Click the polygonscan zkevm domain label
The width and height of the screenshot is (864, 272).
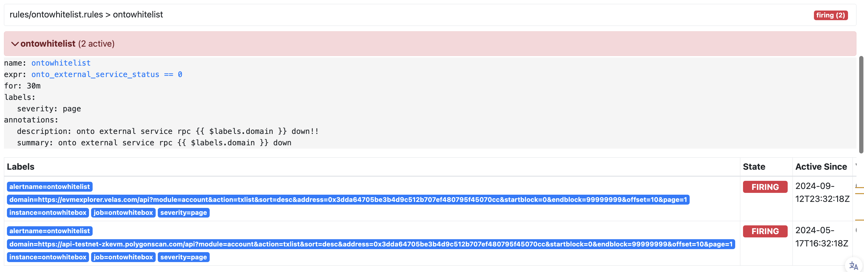[371, 244]
